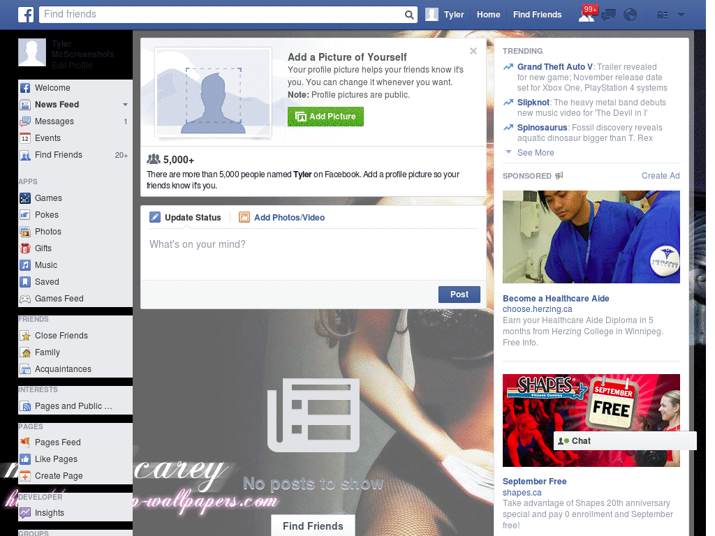Expand the account menu arrow in top bar
The width and height of the screenshot is (715, 536).
point(681,15)
